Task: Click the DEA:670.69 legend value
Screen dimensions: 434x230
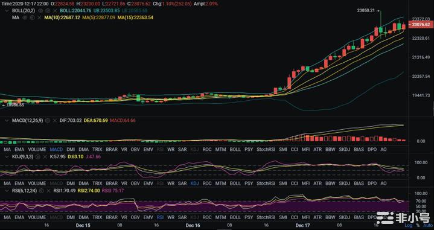Action: coord(96,121)
